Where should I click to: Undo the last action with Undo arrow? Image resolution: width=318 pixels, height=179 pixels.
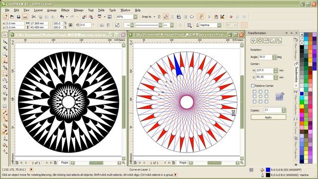click(62, 17)
